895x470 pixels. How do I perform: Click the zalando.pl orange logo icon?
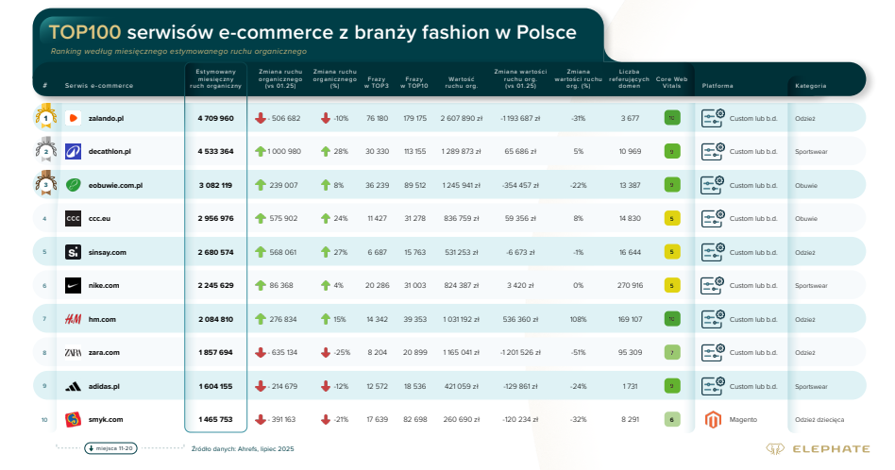73,118
